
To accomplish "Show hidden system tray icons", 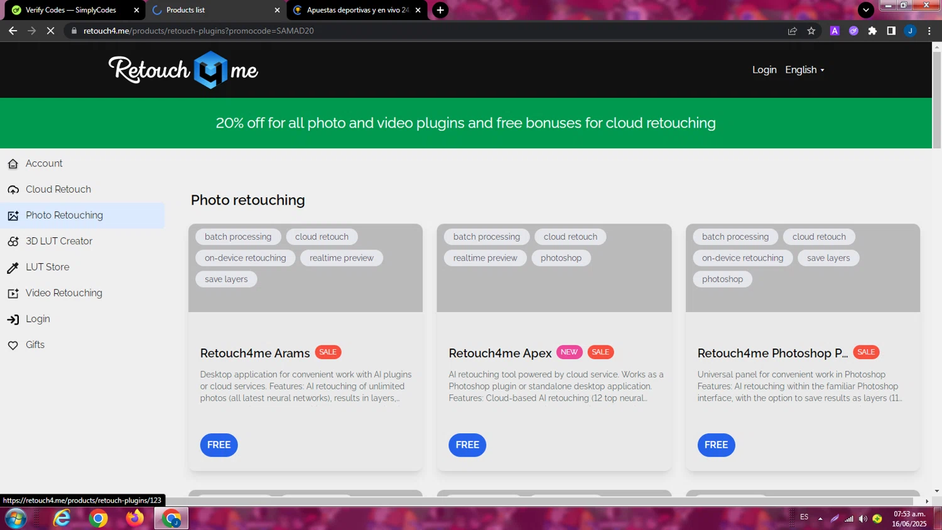I will [820, 519].
